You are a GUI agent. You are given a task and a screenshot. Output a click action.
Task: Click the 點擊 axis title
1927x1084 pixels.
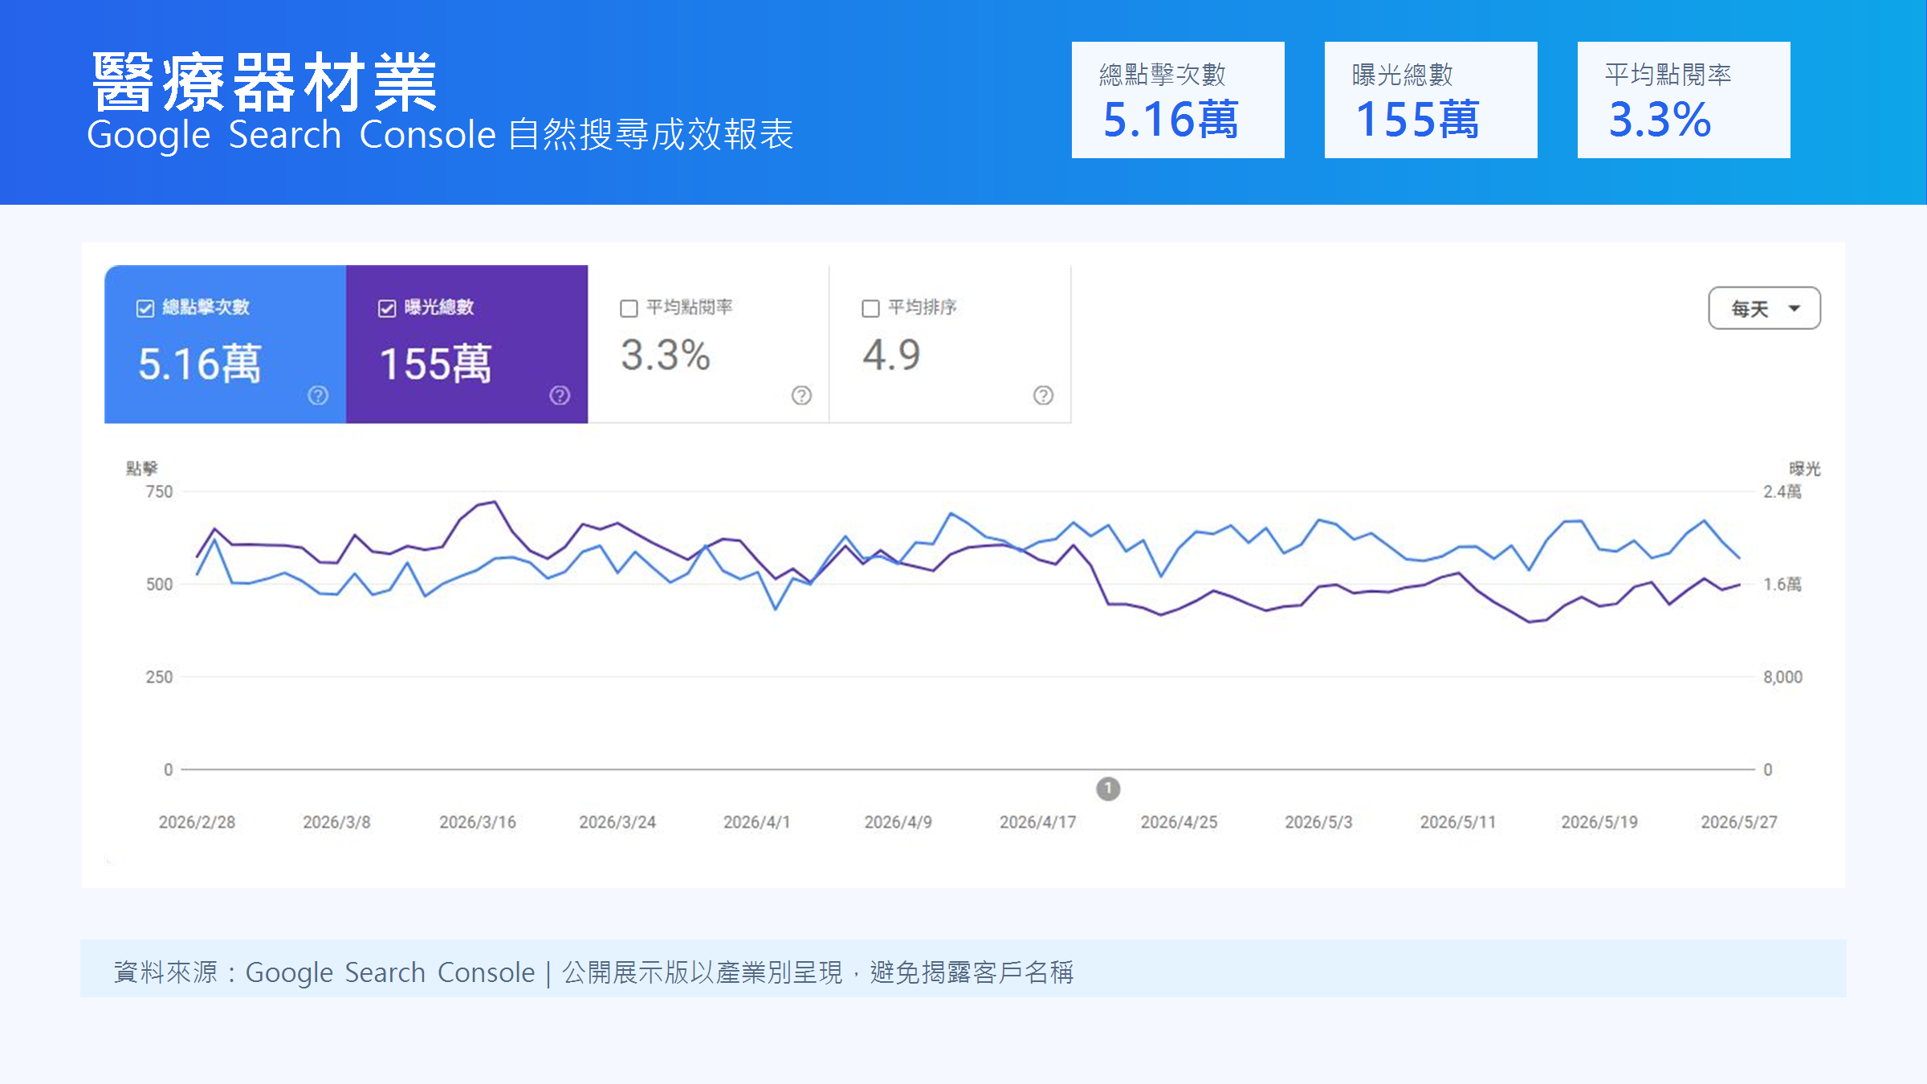141,468
